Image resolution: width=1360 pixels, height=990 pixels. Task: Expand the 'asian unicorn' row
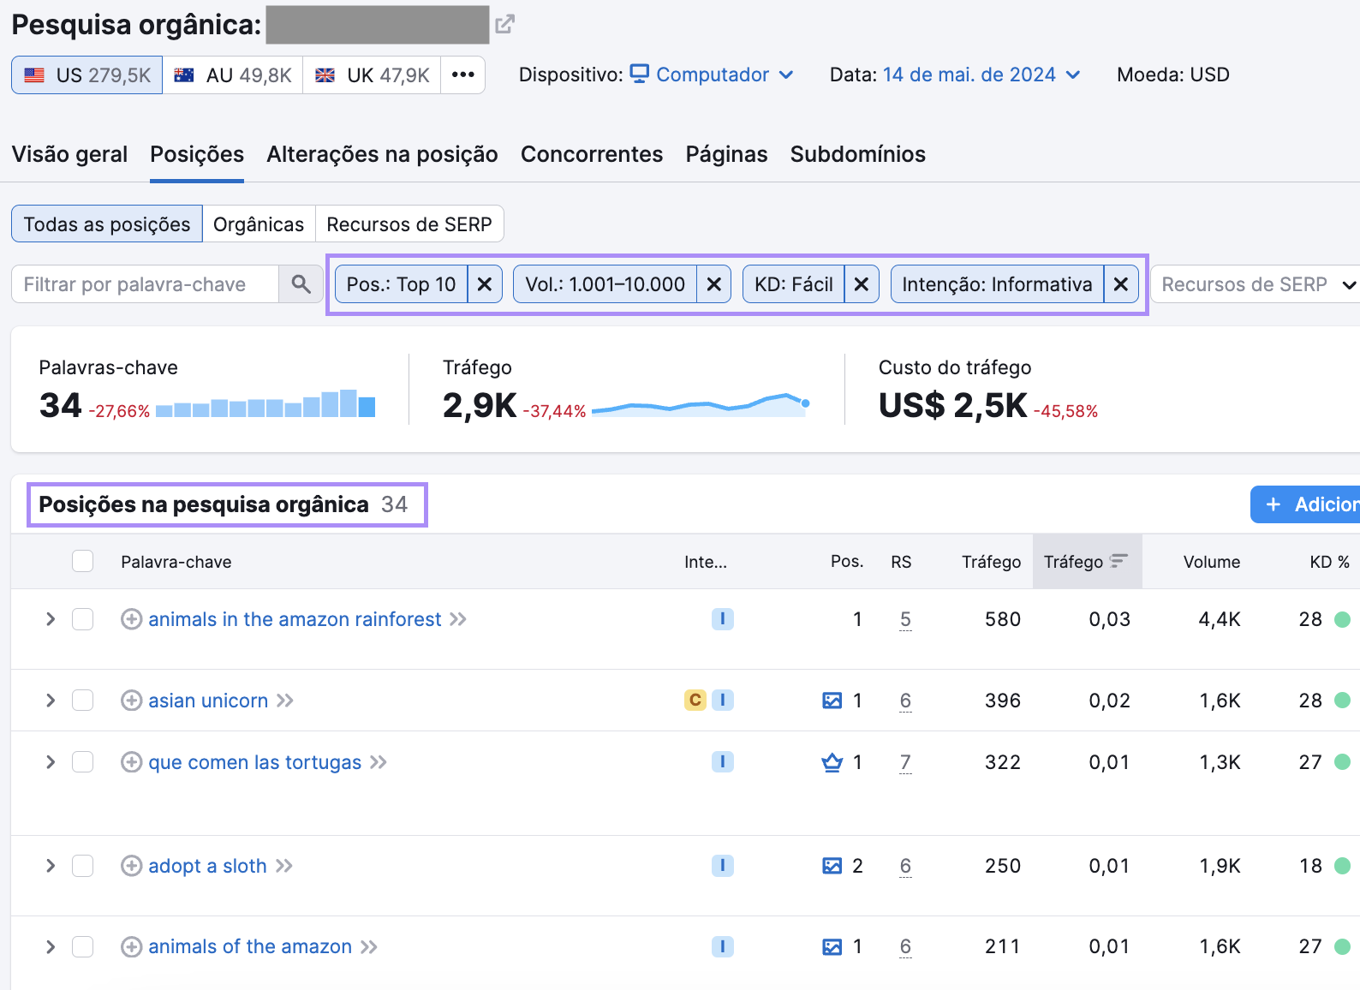point(51,701)
